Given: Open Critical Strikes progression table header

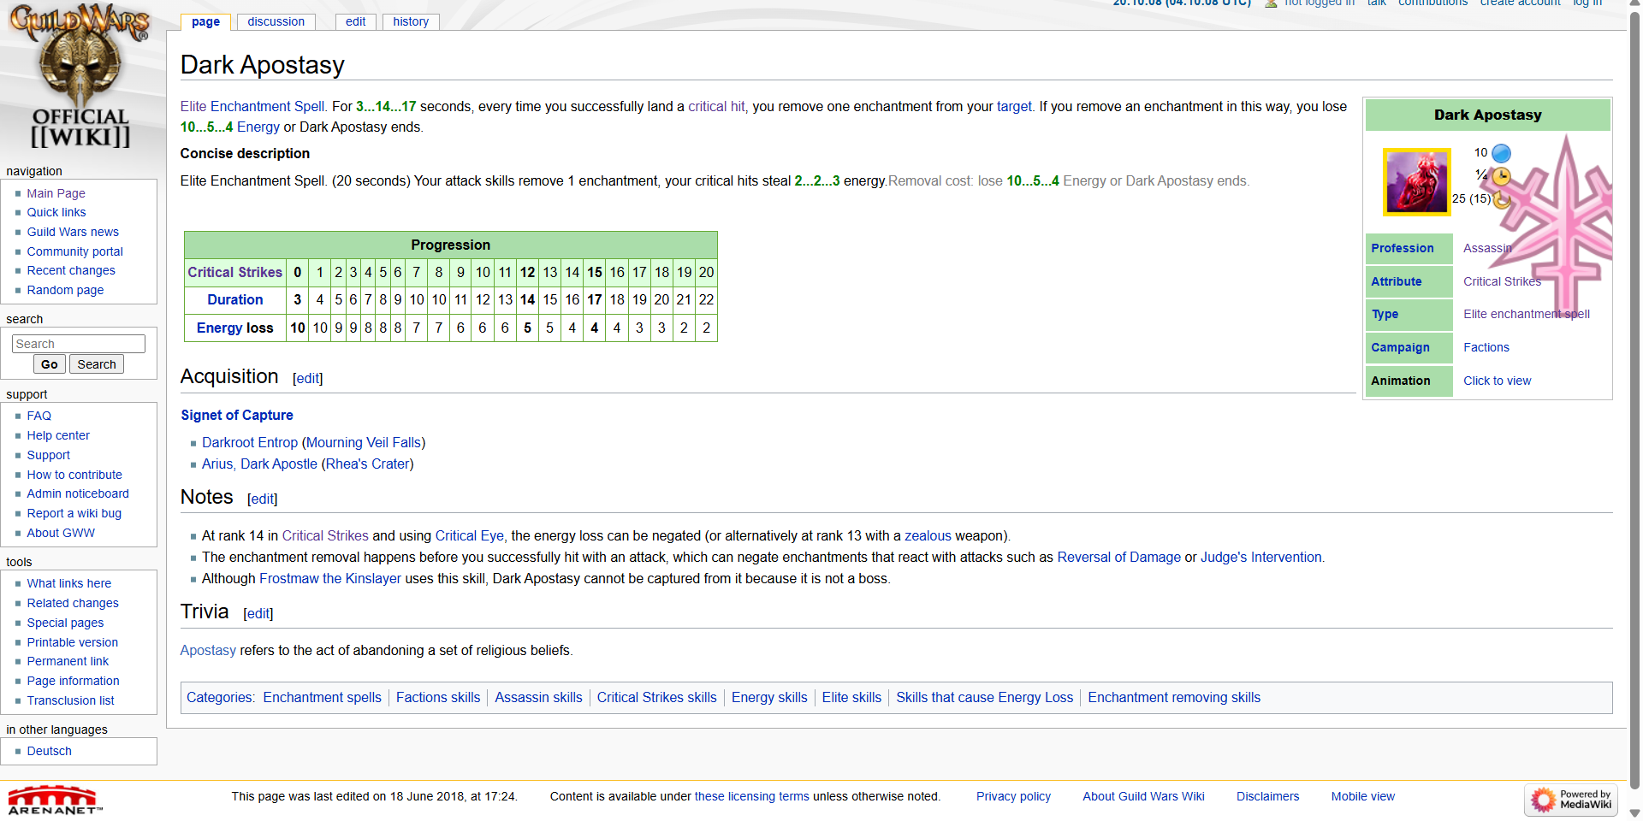Looking at the screenshot, I should click(x=234, y=272).
